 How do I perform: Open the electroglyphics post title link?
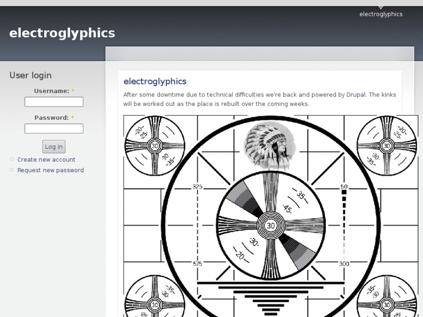pyautogui.click(x=155, y=81)
